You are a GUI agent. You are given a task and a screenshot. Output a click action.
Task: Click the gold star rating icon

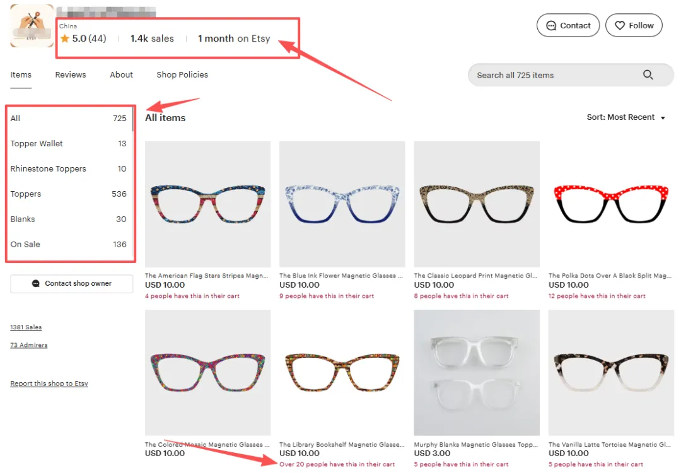pos(64,38)
